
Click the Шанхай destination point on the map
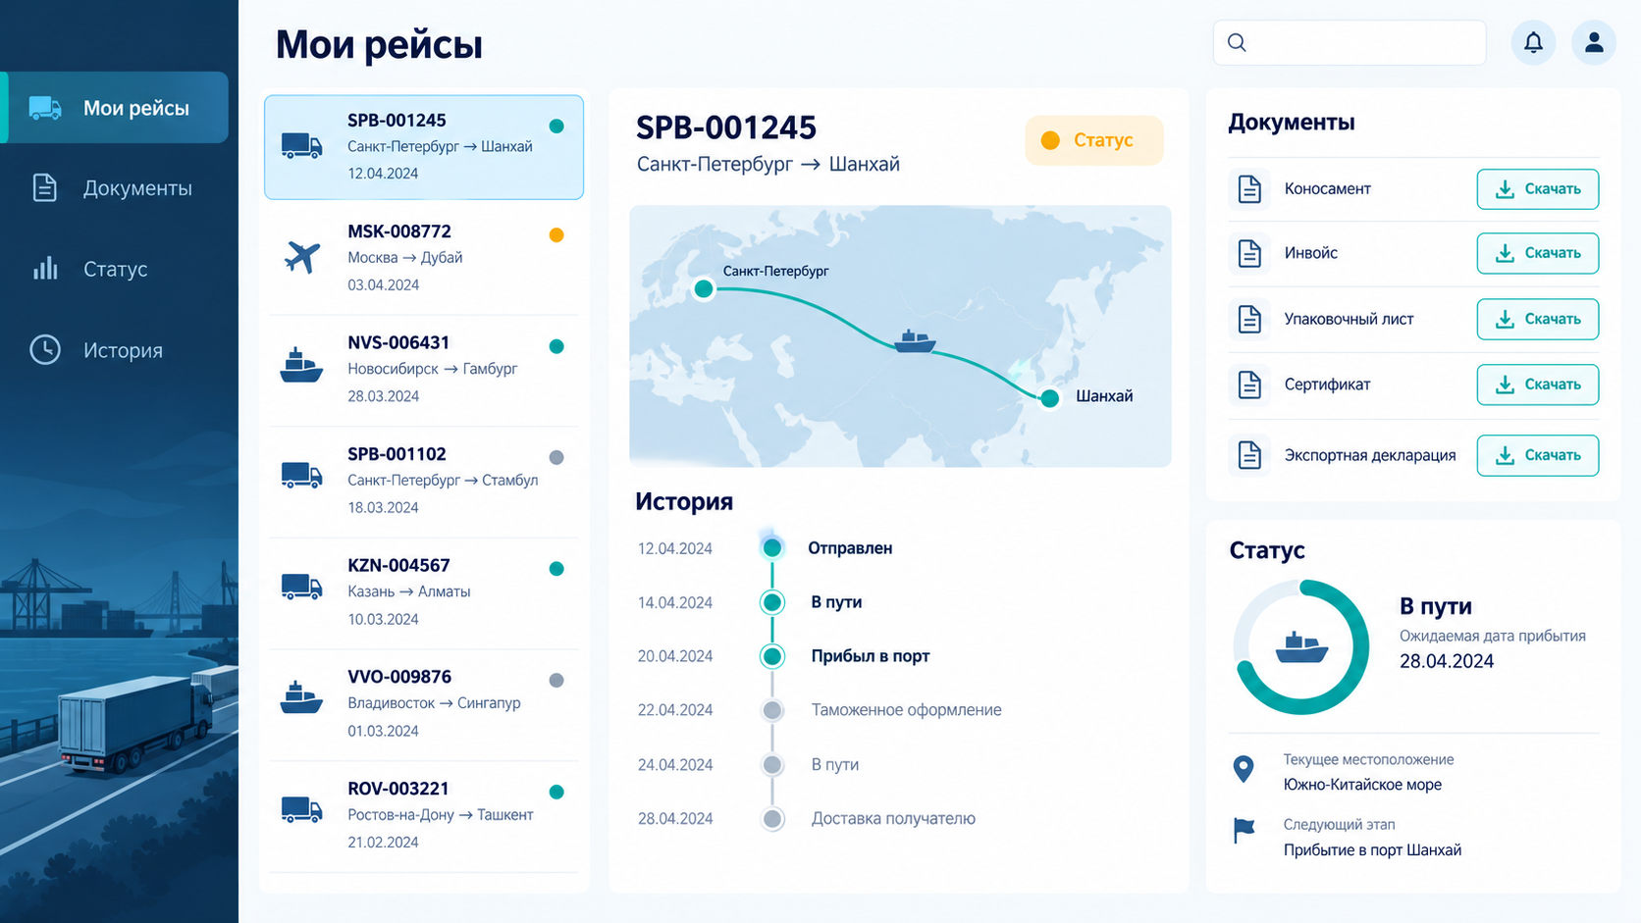click(x=1050, y=398)
